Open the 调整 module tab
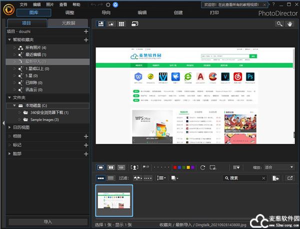Viewport: 300px width, 229px height. click(69, 12)
